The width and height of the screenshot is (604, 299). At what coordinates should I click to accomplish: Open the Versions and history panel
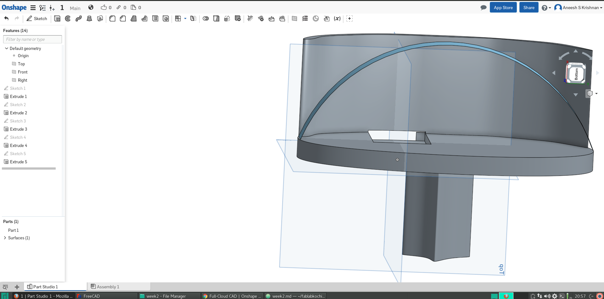point(43,8)
